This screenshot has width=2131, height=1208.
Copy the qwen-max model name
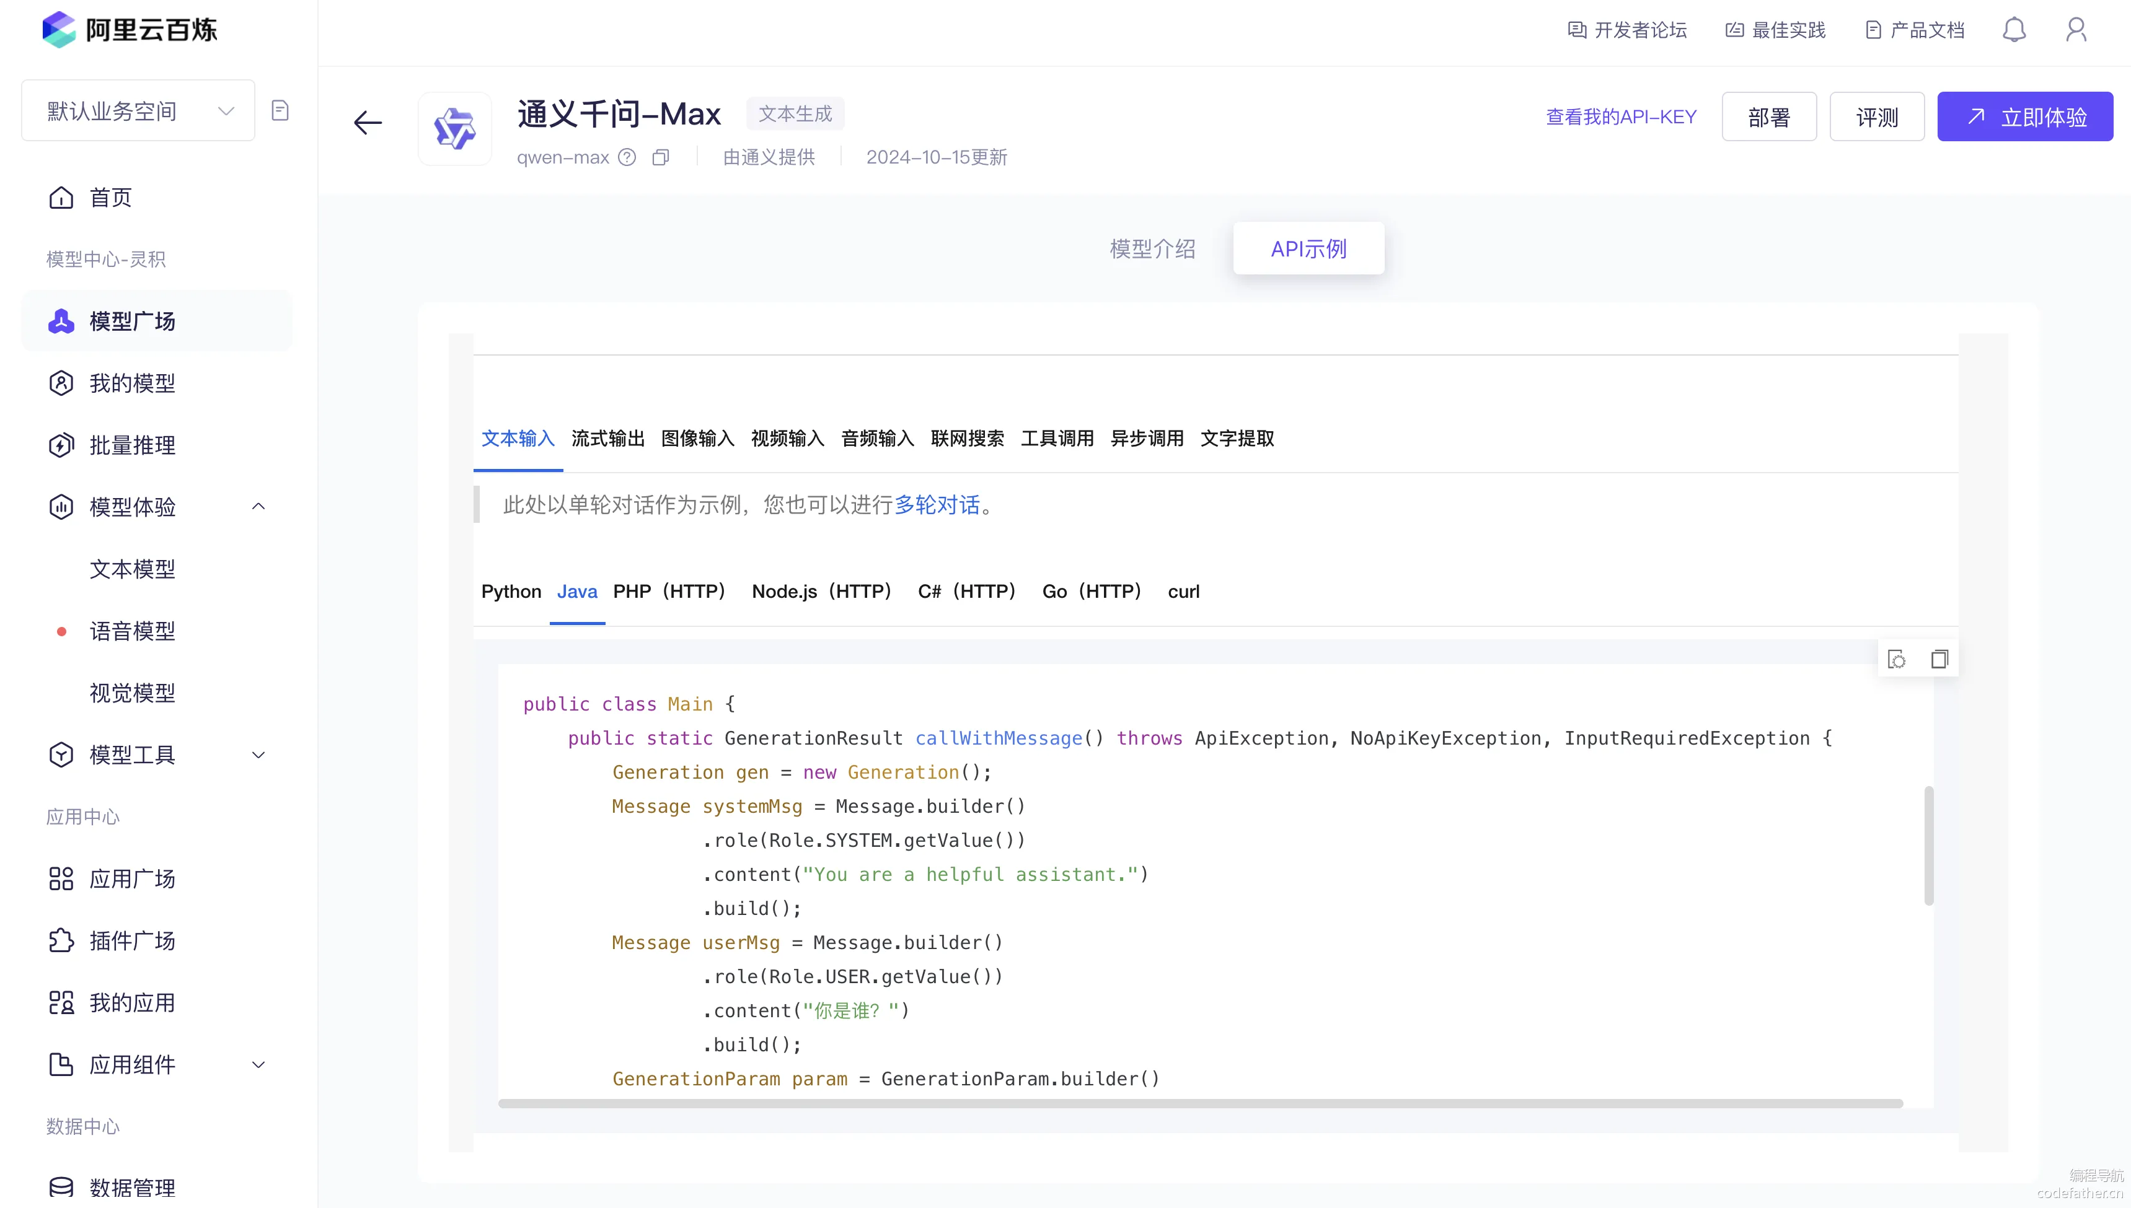[661, 157]
